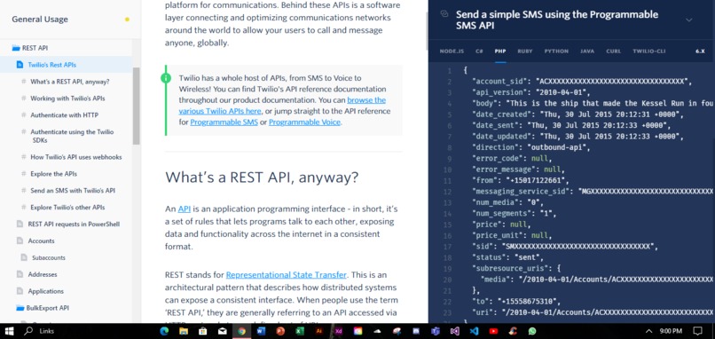Click the "api_version": "2010-04-01" code line
715x339 pixels.
[531, 92]
